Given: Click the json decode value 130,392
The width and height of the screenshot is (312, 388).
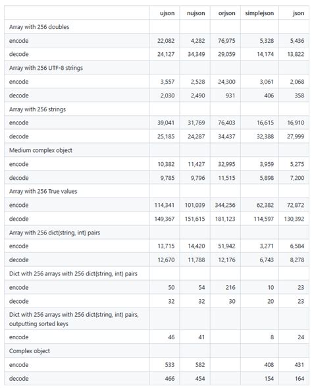Looking at the screenshot, I should (294, 219).
